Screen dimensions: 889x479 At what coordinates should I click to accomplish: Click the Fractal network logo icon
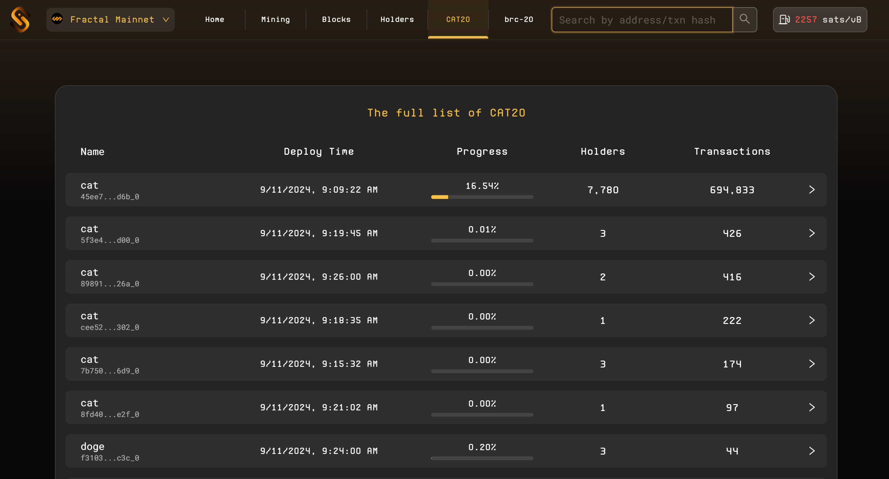57,19
